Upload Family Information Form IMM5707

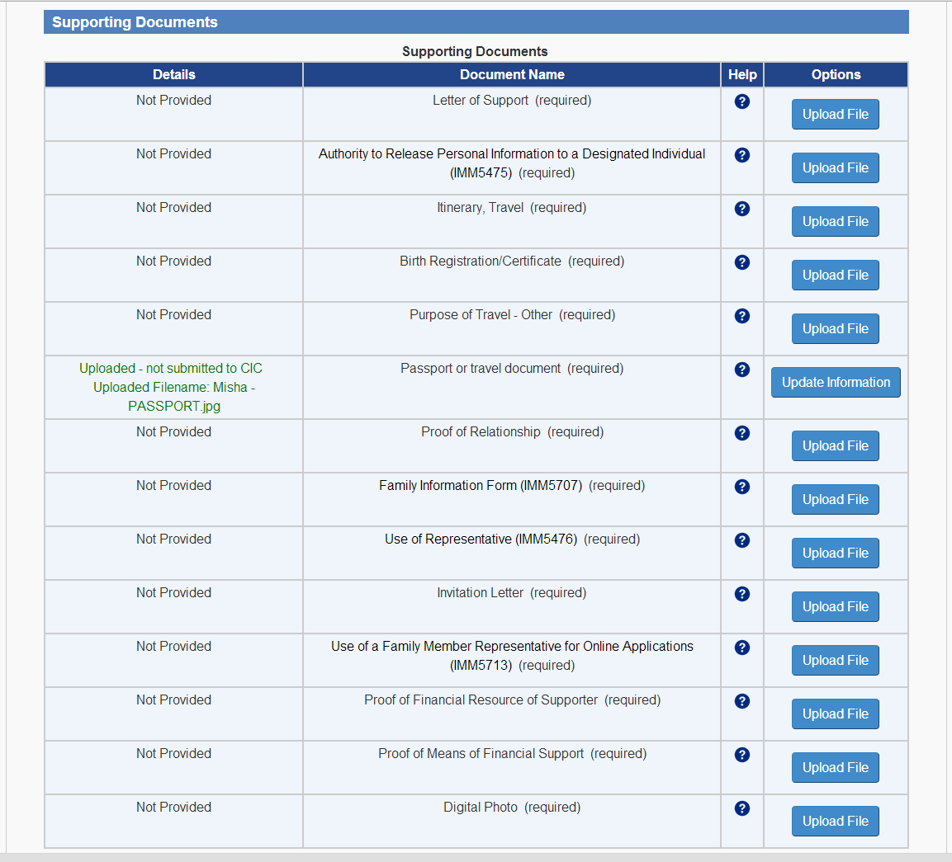pos(836,499)
